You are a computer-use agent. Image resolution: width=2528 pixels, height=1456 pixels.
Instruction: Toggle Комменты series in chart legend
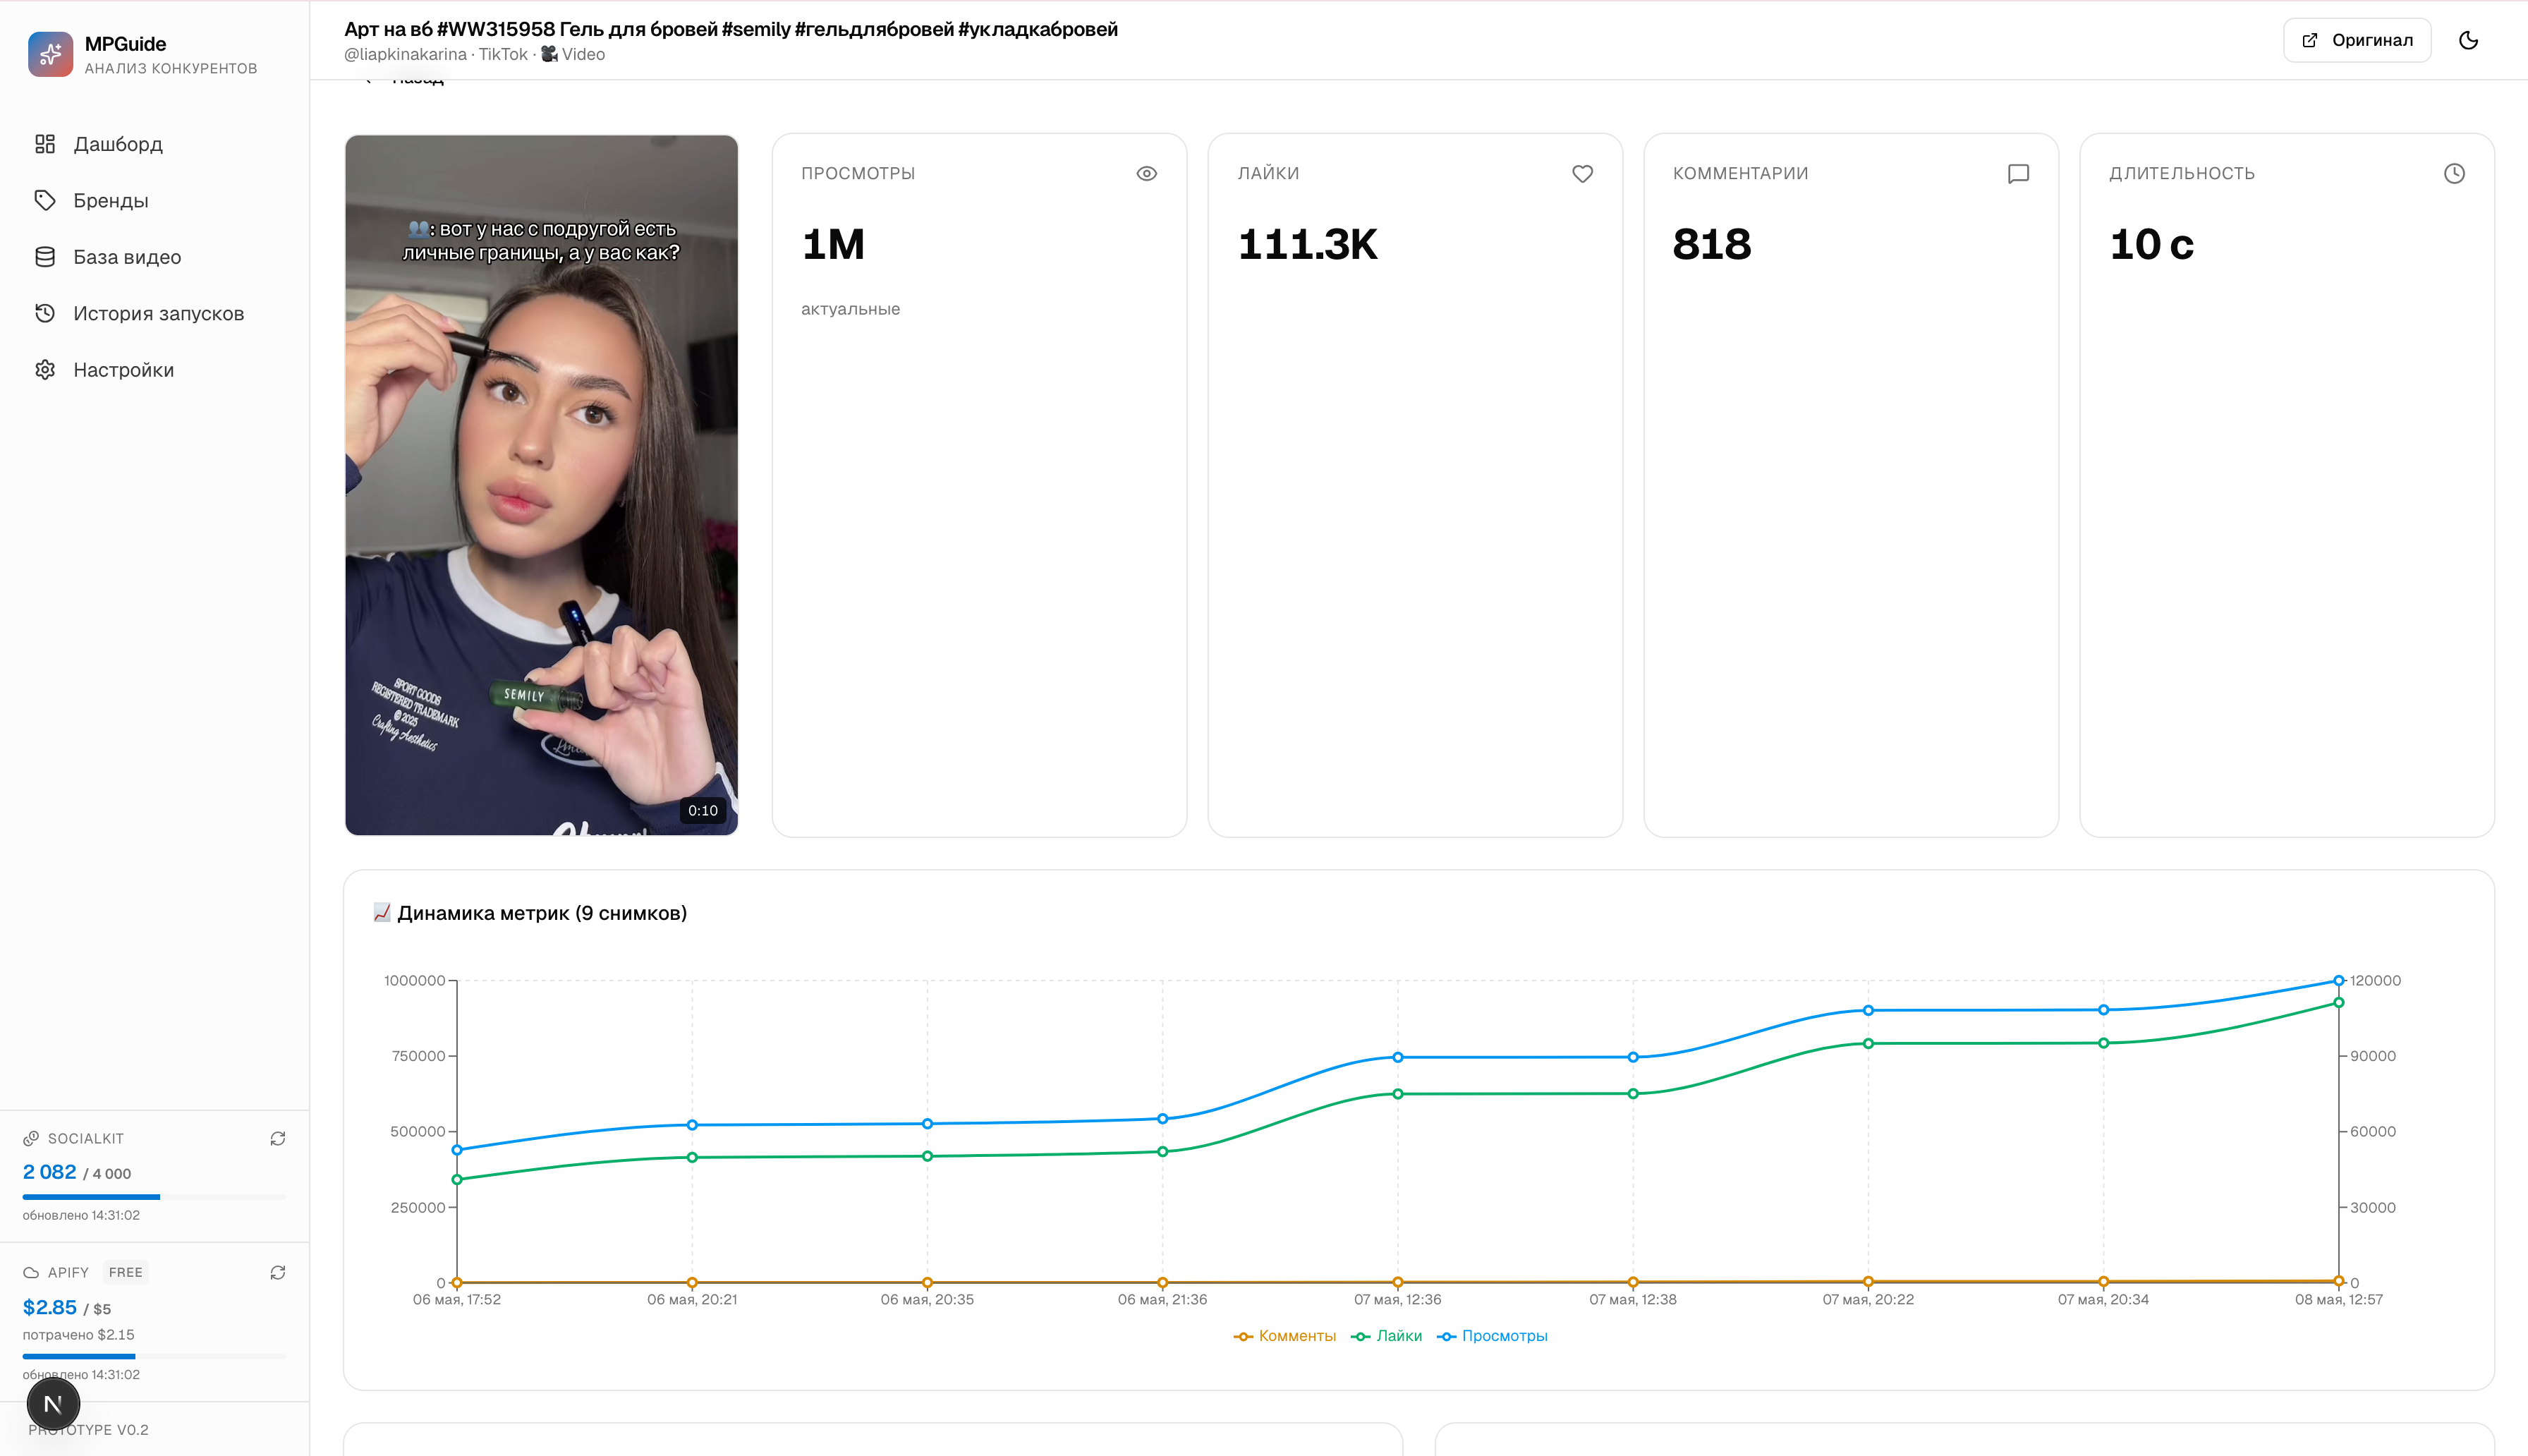tap(1284, 1336)
